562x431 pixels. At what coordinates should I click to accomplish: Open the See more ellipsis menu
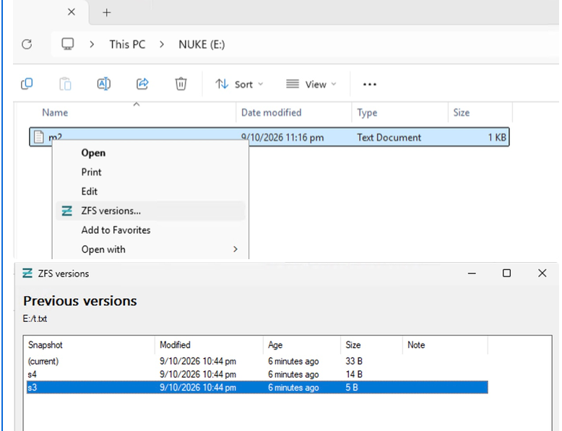[370, 84]
